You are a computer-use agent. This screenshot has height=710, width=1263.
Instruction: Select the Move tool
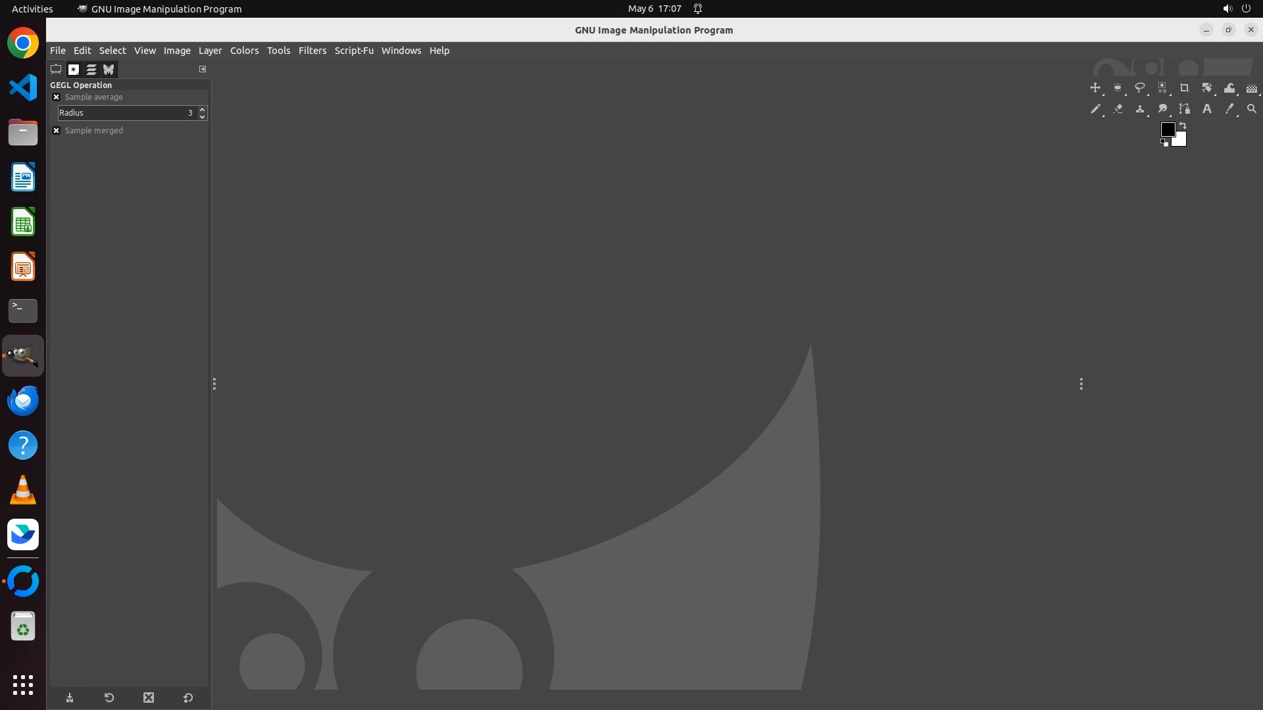coord(1095,87)
